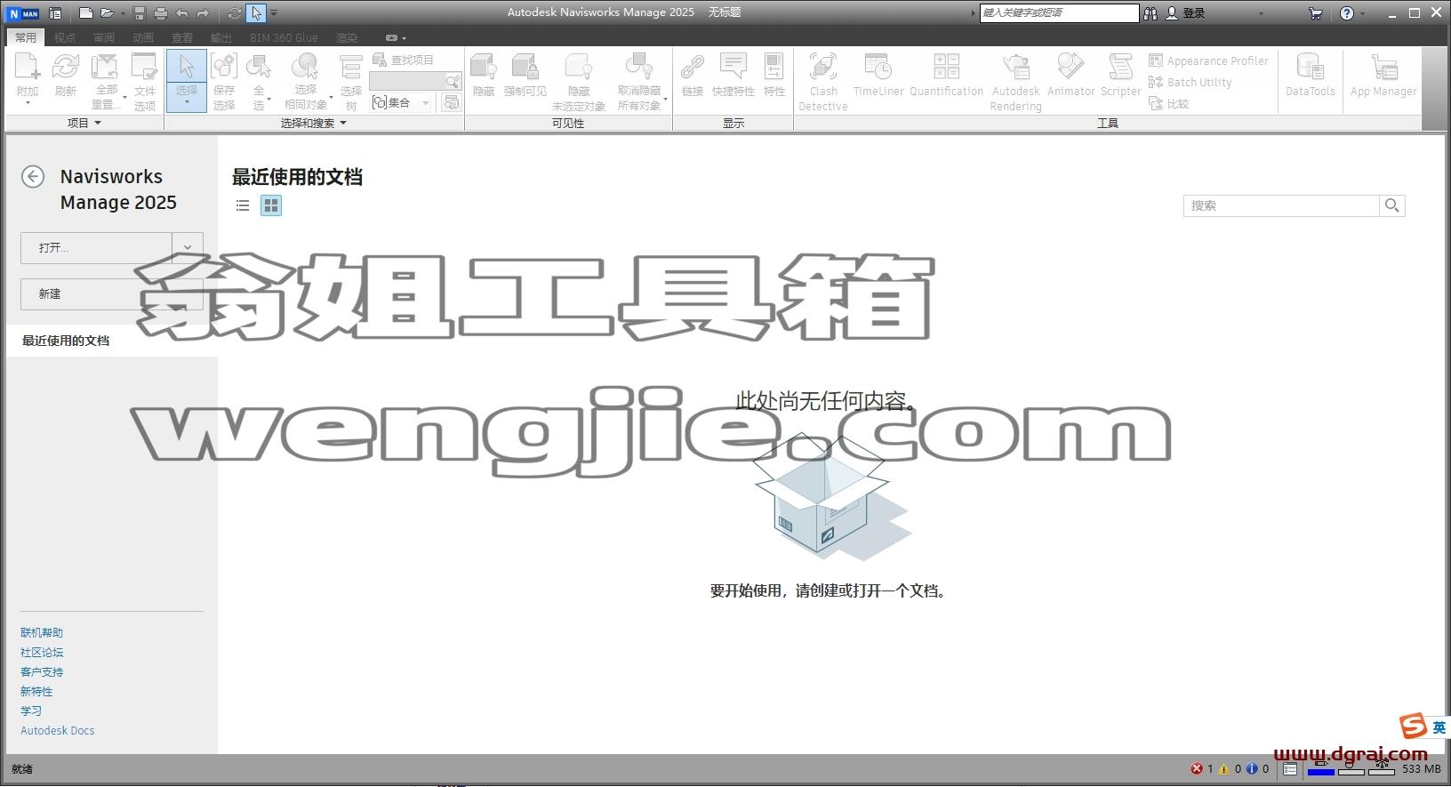This screenshot has height=787, width=1451.
Task: Open the 社区论坛 (Community Forum) link
Action: tap(42, 653)
